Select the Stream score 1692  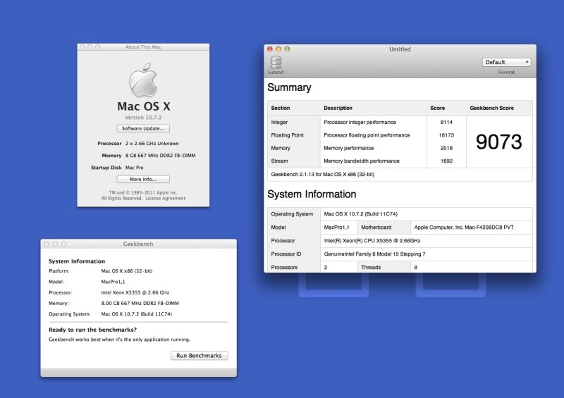coord(446,161)
